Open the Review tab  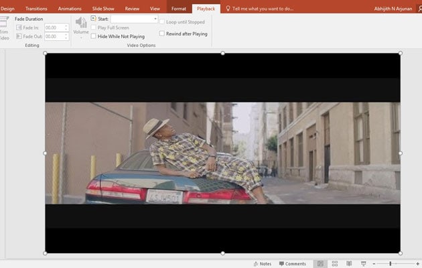pyautogui.click(x=132, y=9)
